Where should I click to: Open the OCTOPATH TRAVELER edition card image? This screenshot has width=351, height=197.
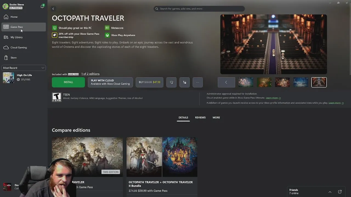pyautogui.click(x=87, y=157)
